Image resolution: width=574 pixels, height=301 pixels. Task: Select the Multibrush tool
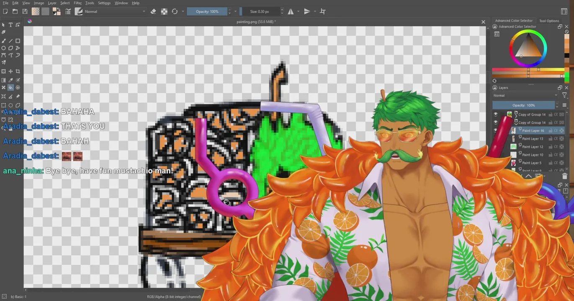[x=3, y=62]
